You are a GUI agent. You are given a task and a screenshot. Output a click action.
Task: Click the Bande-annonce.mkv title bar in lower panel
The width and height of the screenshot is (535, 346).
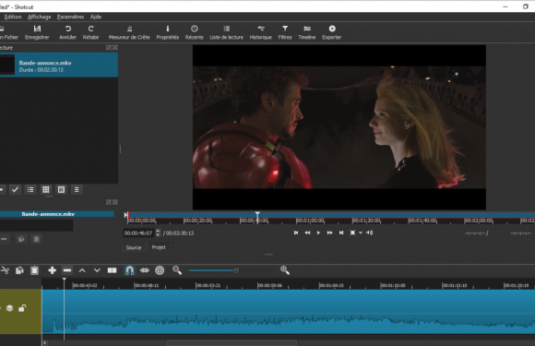tap(56, 214)
